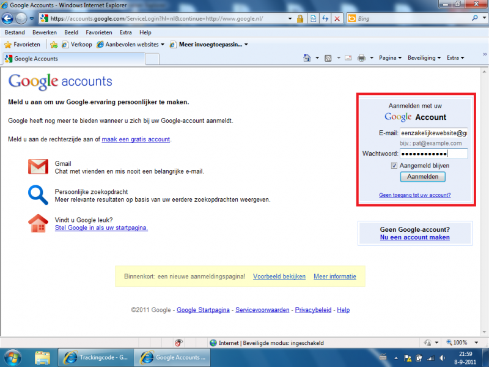This screenshot has height=367, width=489.
Task: Expand the Pagina dropdown menu
Action: pos(390,58)
